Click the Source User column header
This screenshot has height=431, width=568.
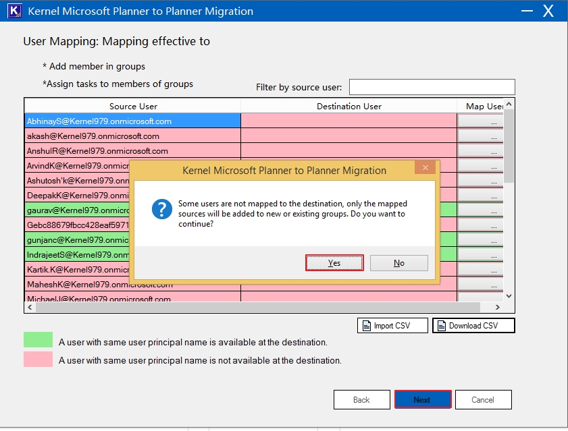click(132, 106)
